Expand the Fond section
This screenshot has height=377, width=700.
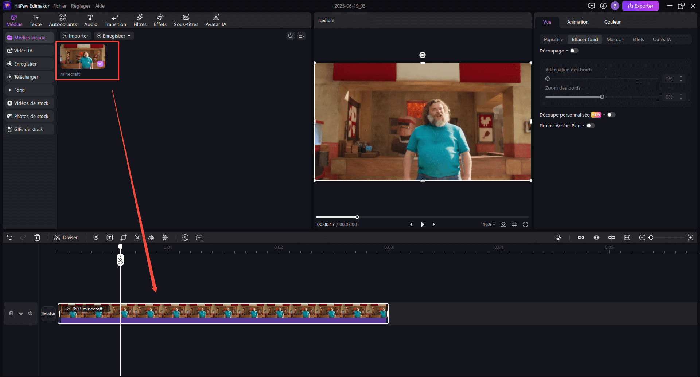point(30,90)
